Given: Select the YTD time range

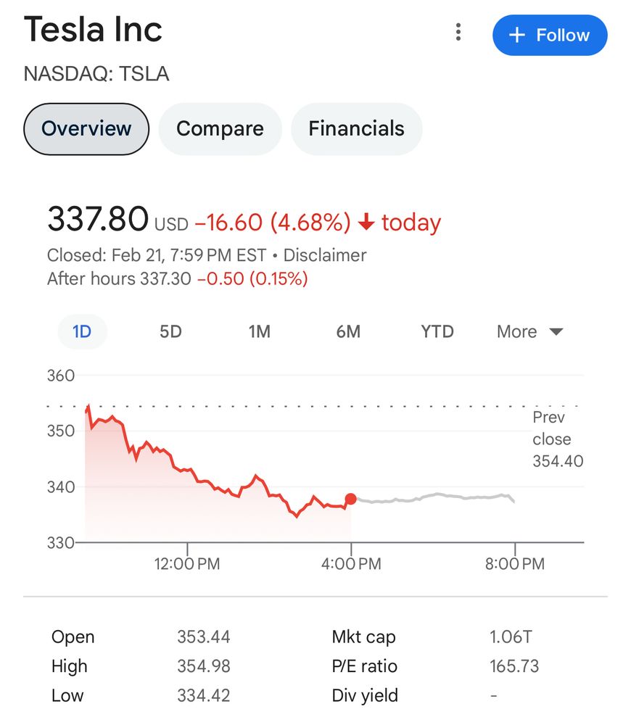Looking at the screenshot, I should (437, 332).
